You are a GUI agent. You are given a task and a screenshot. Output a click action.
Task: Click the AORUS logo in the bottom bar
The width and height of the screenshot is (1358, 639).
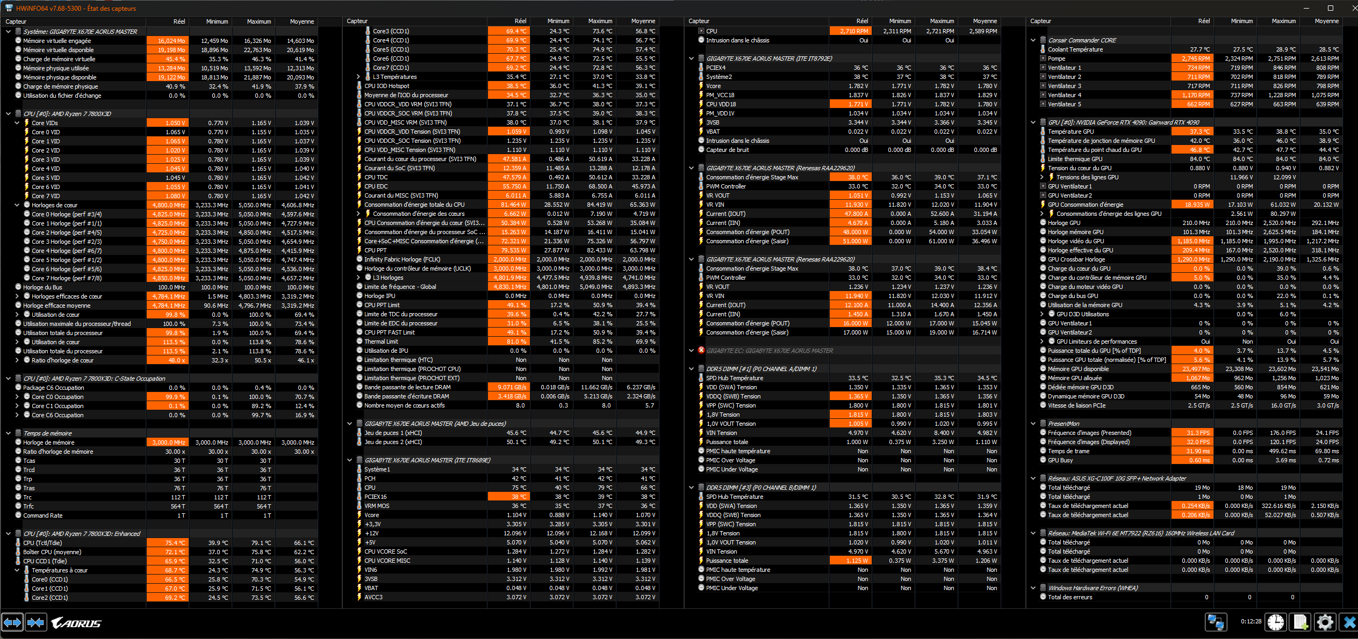pos(76,623)
